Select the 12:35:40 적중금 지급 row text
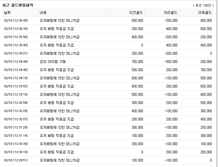 [x=57, y=45]
